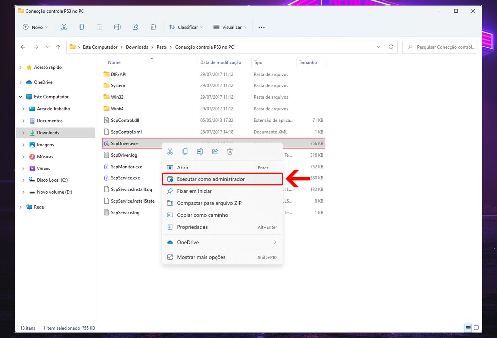Go up one folder level
This screenshot has width=497, height=338.
(58, 47)
